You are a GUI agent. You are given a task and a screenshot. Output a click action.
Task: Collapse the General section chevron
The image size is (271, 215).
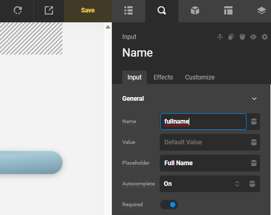254,99
